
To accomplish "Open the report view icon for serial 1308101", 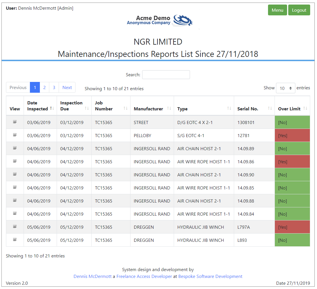I will (x=15, y=122).
